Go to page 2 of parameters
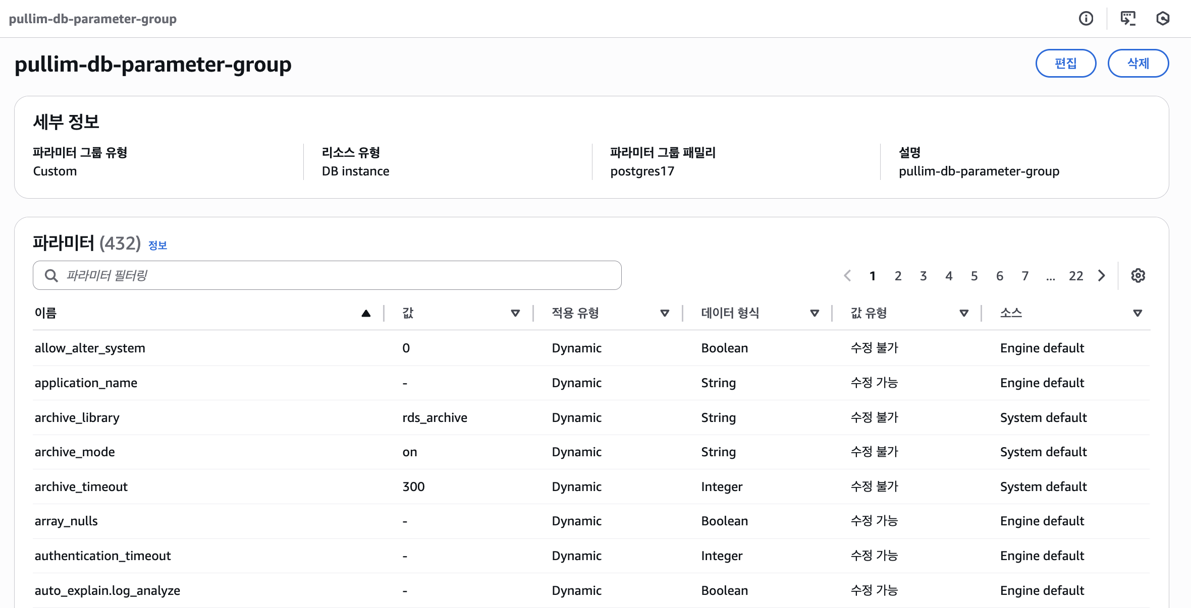Screen dimensions: 1191x608 tap(898, 276)
